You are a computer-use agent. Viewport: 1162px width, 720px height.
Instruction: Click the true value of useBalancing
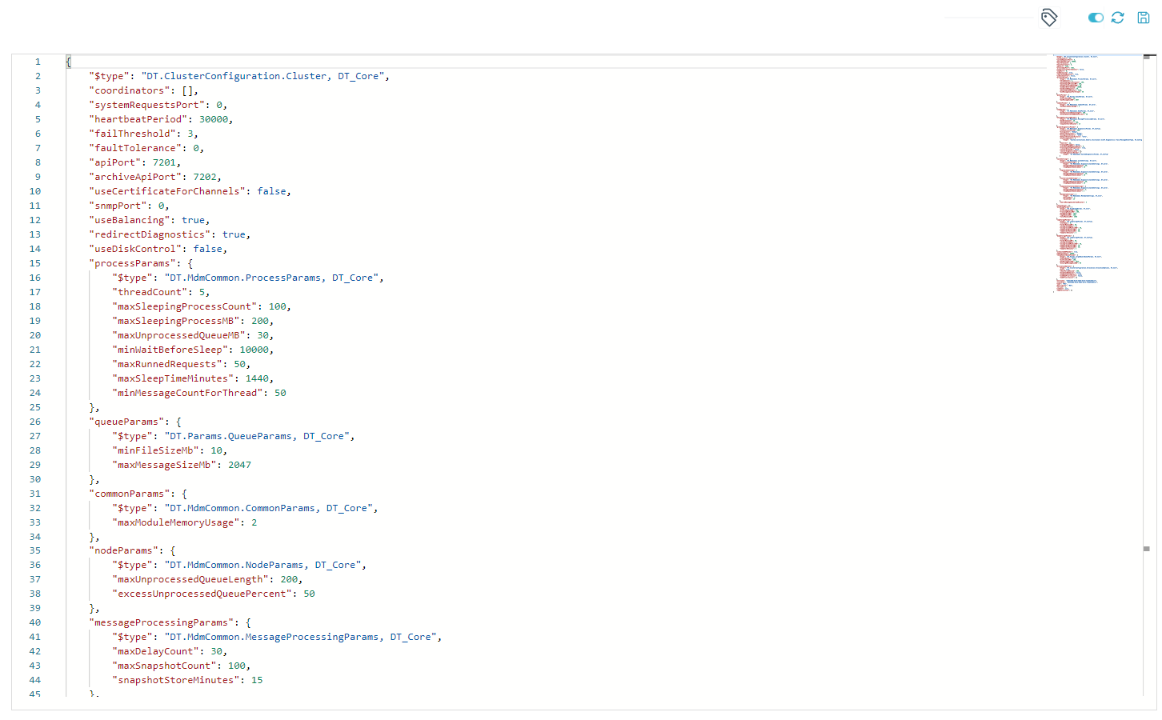click(193, 220)
